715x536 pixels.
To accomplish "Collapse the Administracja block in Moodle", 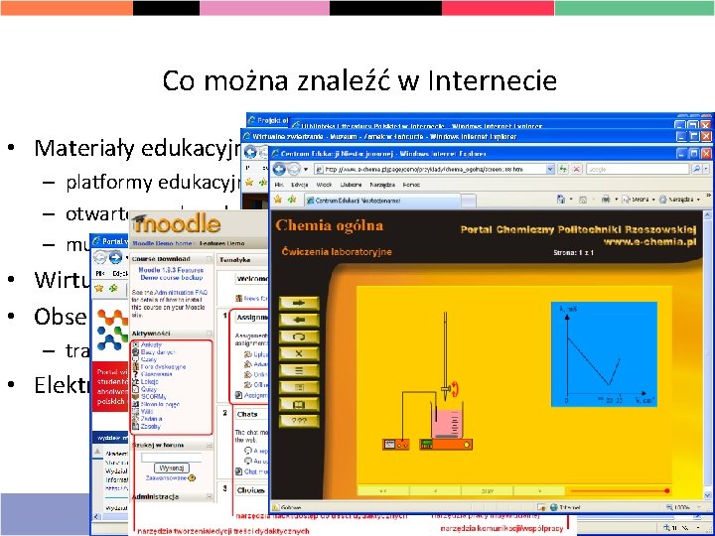I will [x=209, y=496].
